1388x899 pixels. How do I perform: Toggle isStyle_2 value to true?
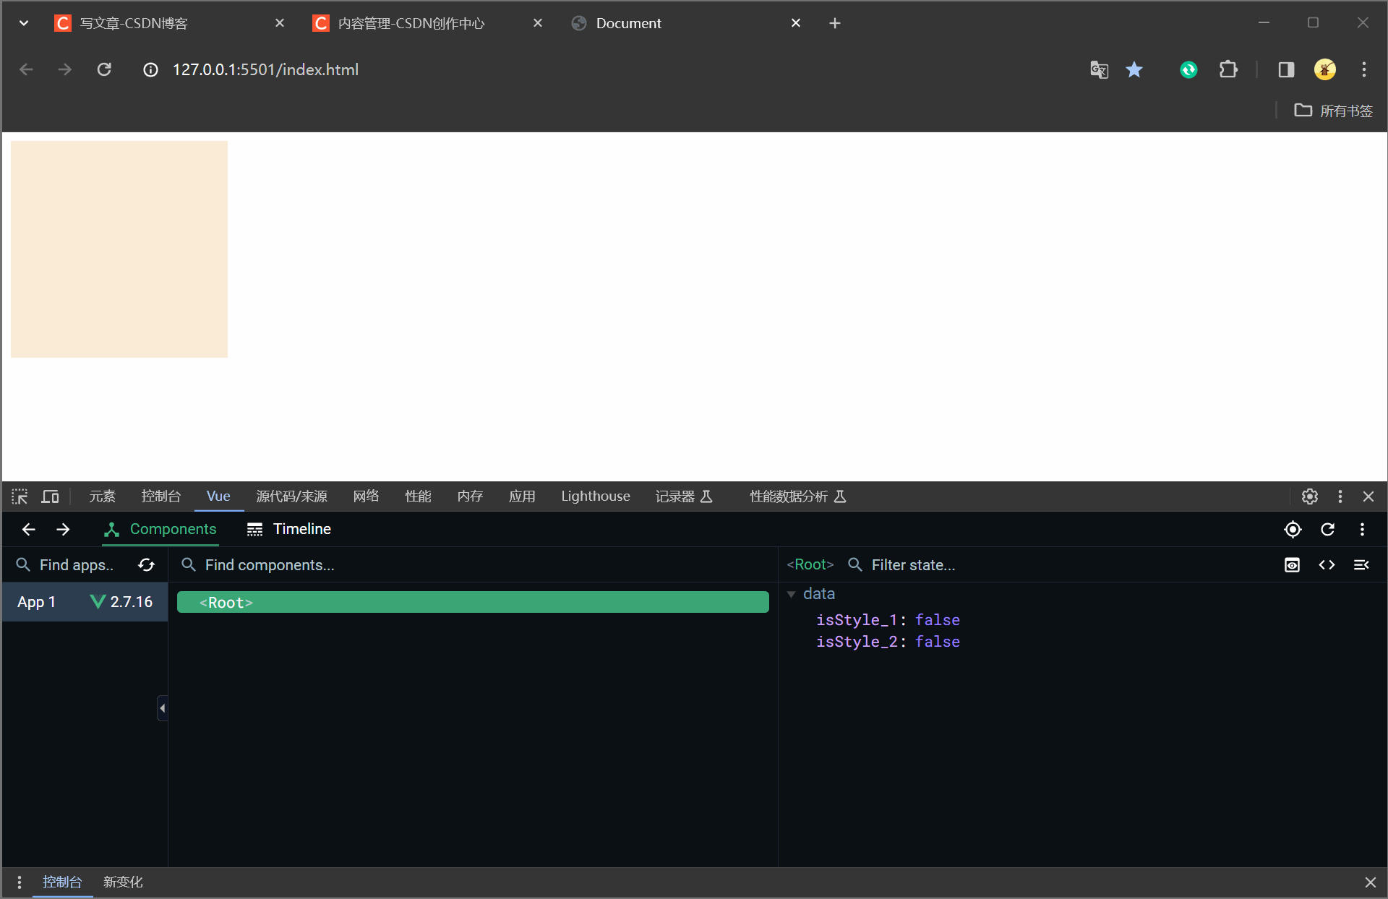tap(935, 641)
